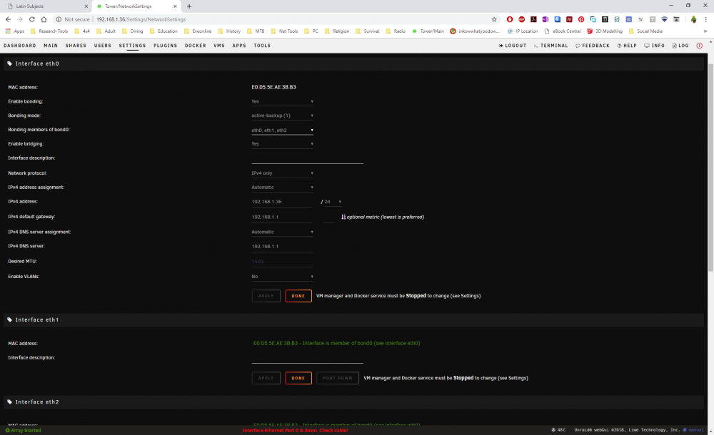Bookmark this page with the star icon

point(494,19)
